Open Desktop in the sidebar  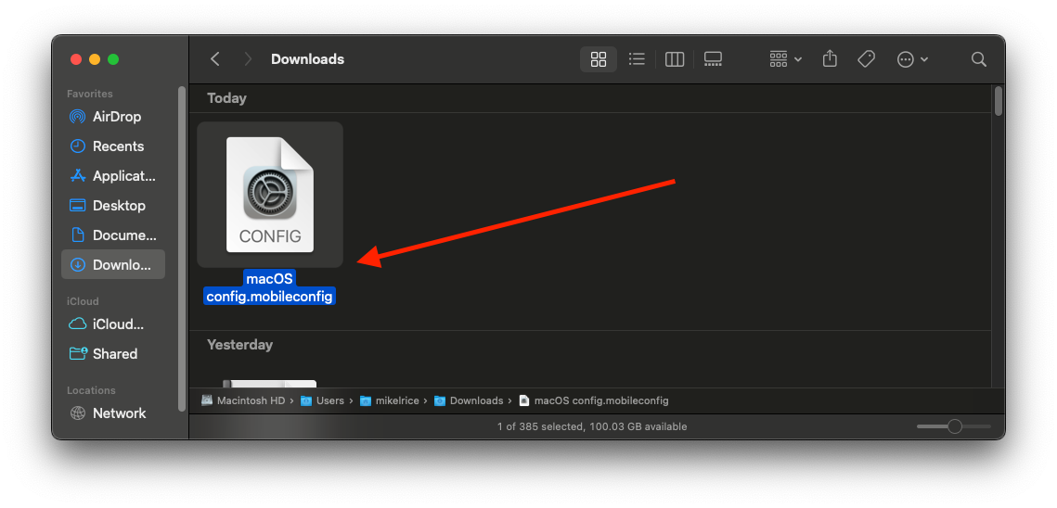(113, 206)
